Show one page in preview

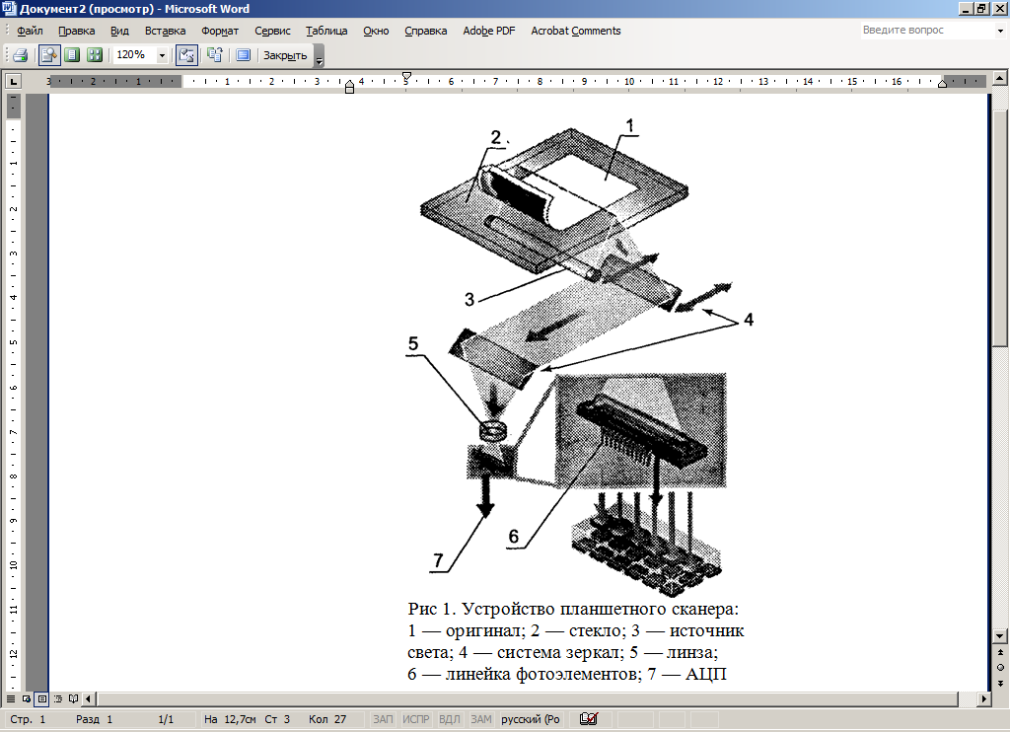[x=72, y=55]
